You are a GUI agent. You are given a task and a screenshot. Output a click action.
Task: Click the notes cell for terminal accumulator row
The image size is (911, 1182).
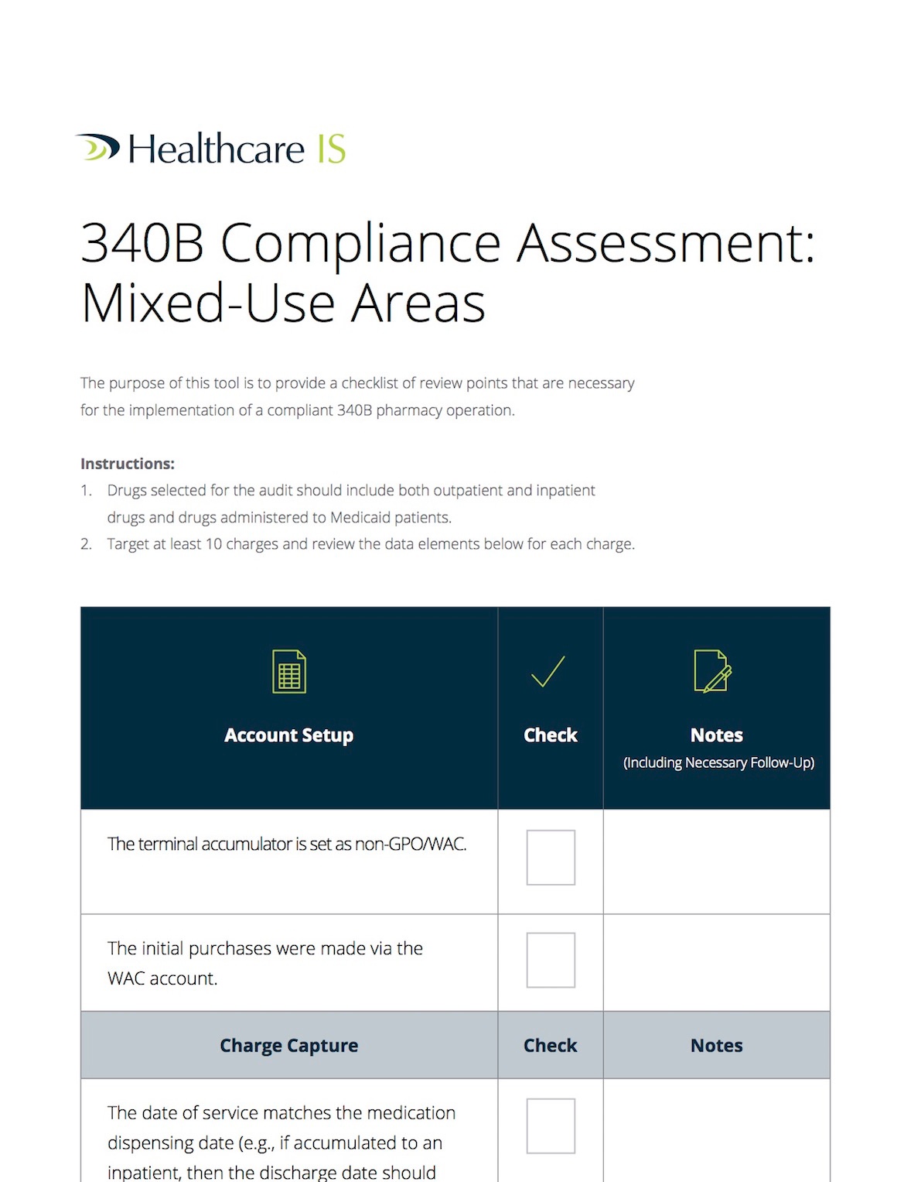(716, 862)
